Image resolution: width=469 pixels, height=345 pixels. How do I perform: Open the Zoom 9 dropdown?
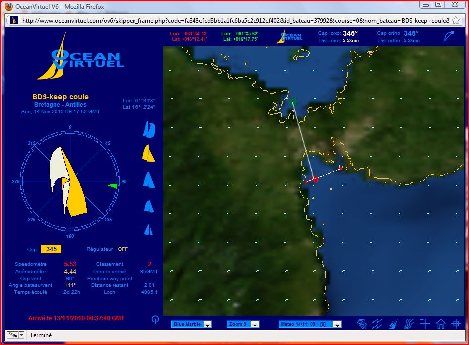coord(243,324)
